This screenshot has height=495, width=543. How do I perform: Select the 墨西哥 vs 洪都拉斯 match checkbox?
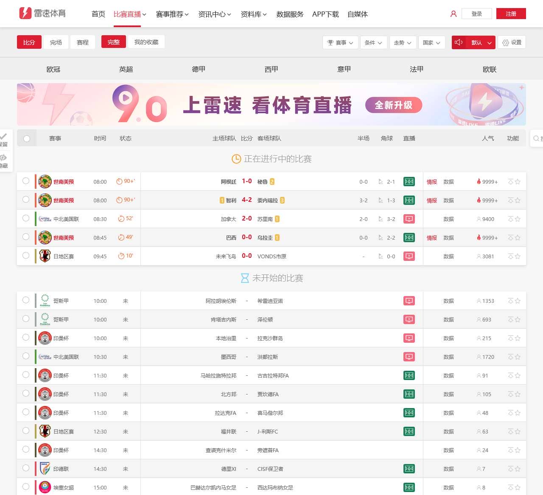pos(26,356)
